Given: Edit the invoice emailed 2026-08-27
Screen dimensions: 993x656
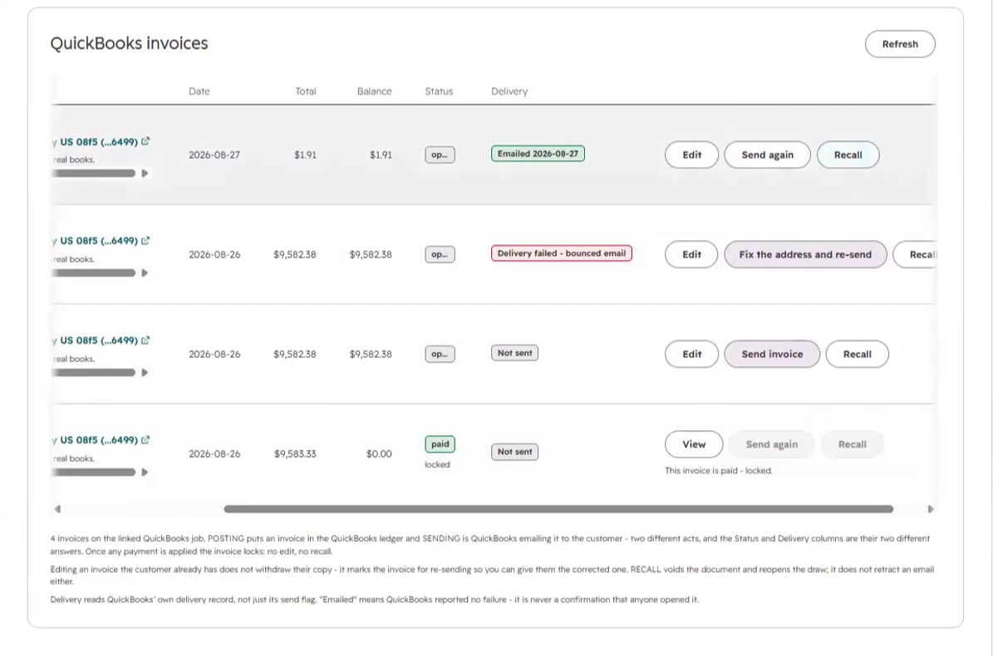Looking at the screenshot, I should (691, 155).
